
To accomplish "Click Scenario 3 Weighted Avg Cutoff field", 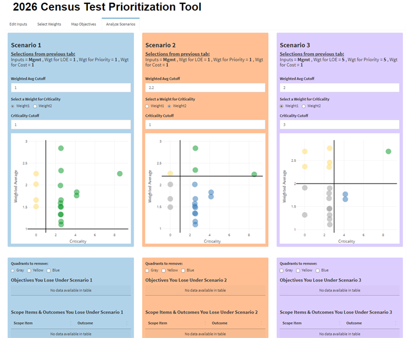I will [x=340, y=88].
